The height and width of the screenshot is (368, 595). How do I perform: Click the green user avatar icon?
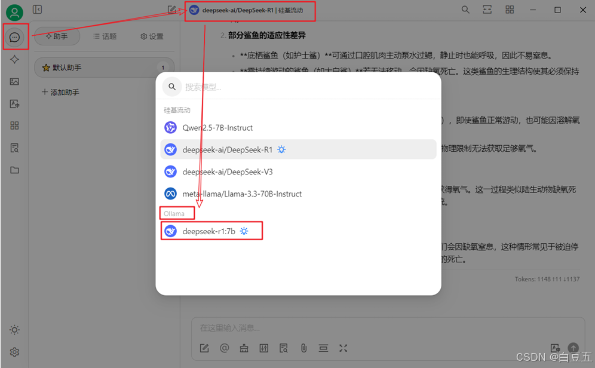coord(14,13)
